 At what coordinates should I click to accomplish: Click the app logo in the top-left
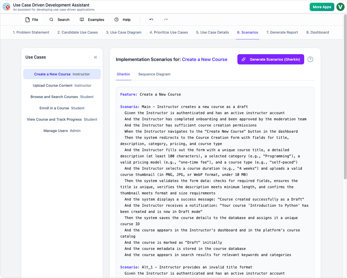(x=7, y=7)
